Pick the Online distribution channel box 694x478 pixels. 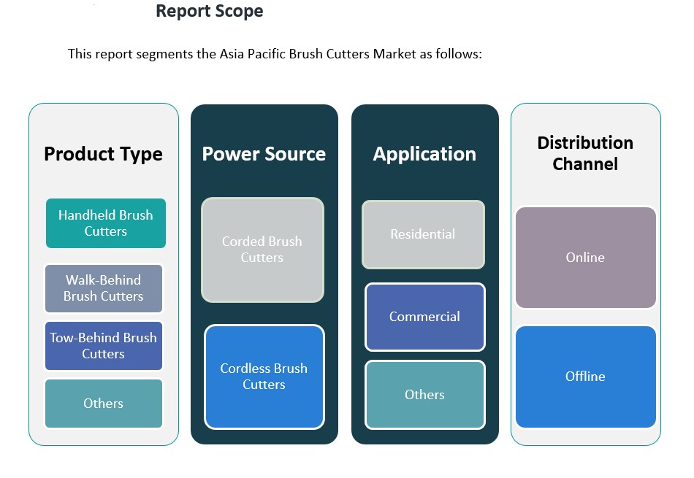pos(585,258)
